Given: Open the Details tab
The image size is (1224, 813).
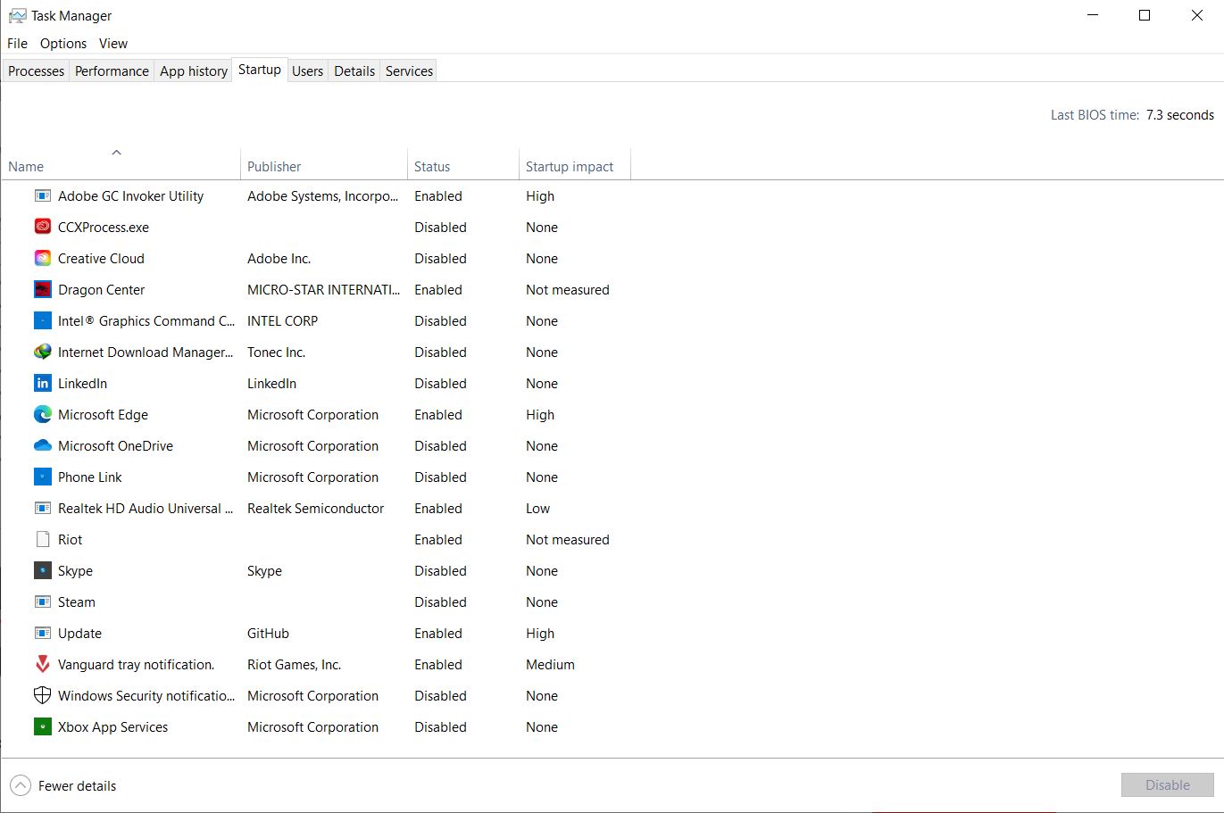Looking at the screenshot, I should tap(354, 71).
